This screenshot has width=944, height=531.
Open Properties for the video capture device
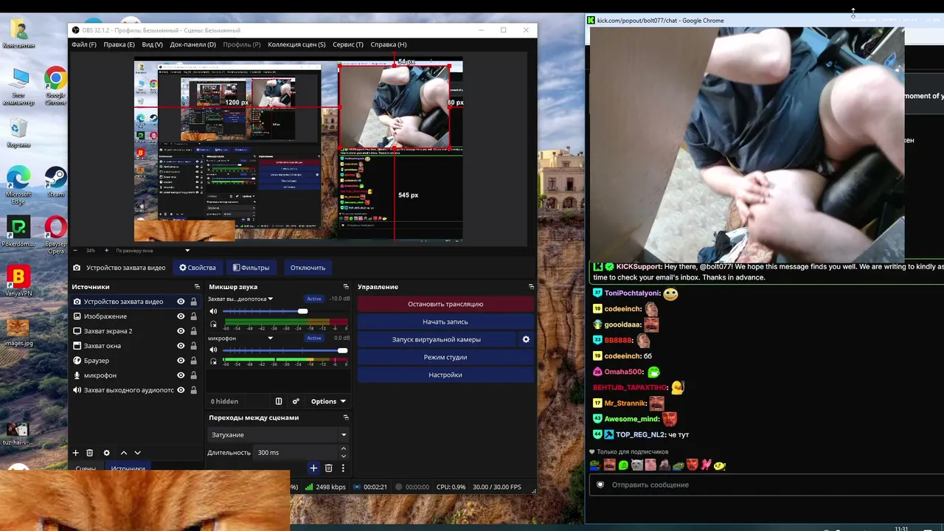198,268
